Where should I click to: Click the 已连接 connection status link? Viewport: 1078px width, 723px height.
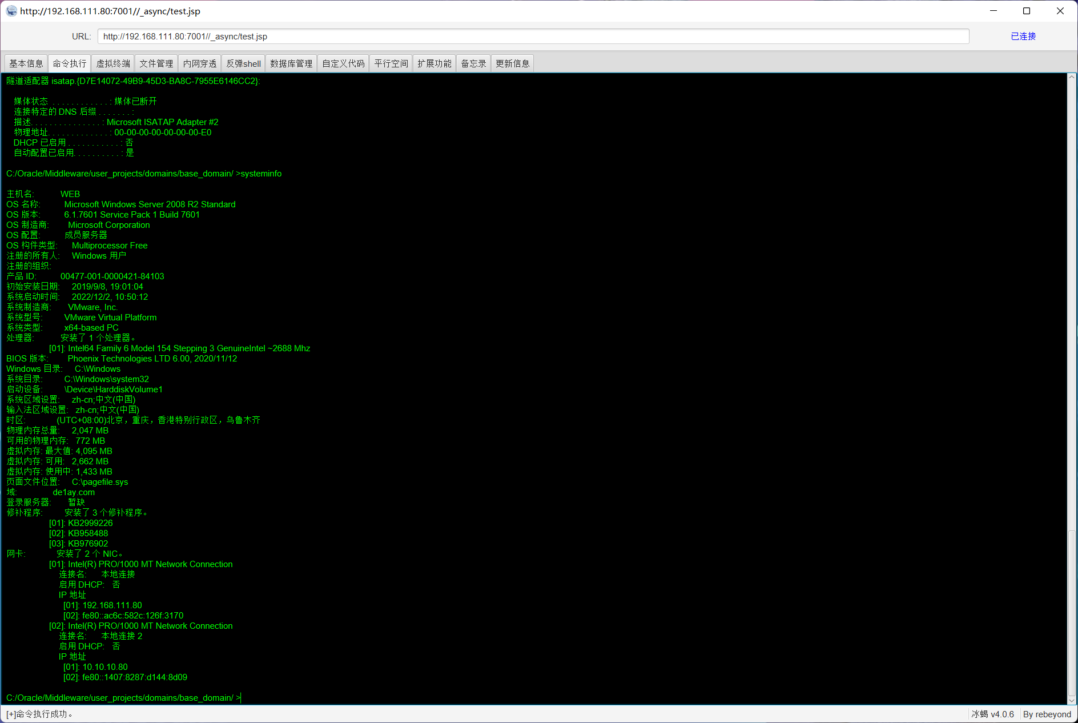[1023, 37]
